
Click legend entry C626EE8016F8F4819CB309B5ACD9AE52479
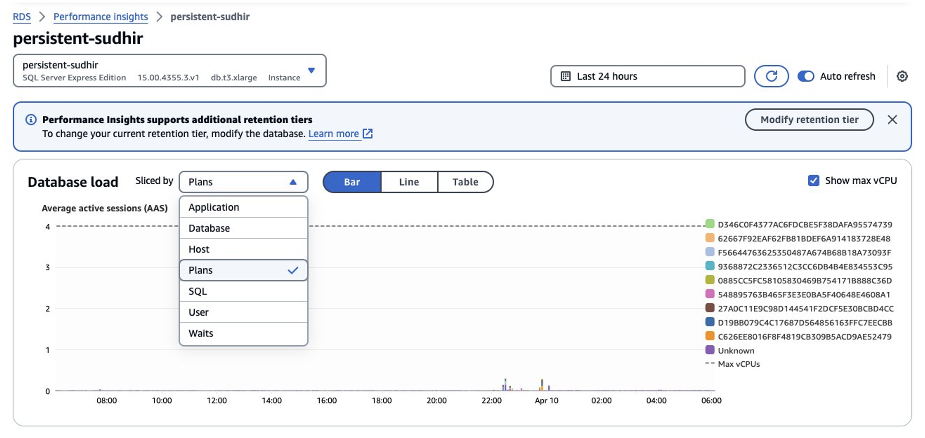pos(804,337)
